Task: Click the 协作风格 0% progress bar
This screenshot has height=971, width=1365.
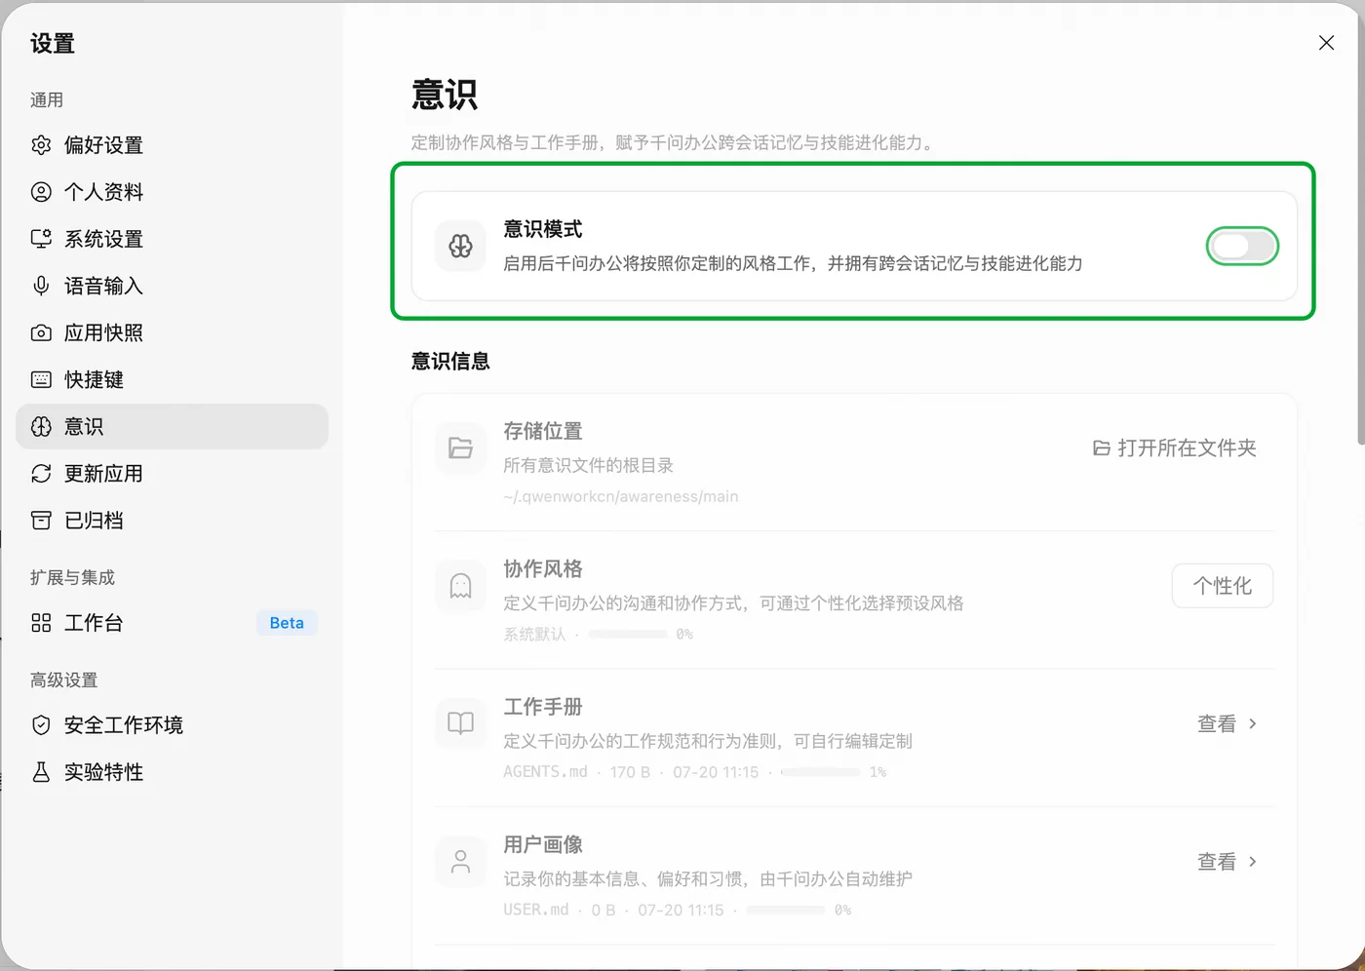Action: [628, 635]
